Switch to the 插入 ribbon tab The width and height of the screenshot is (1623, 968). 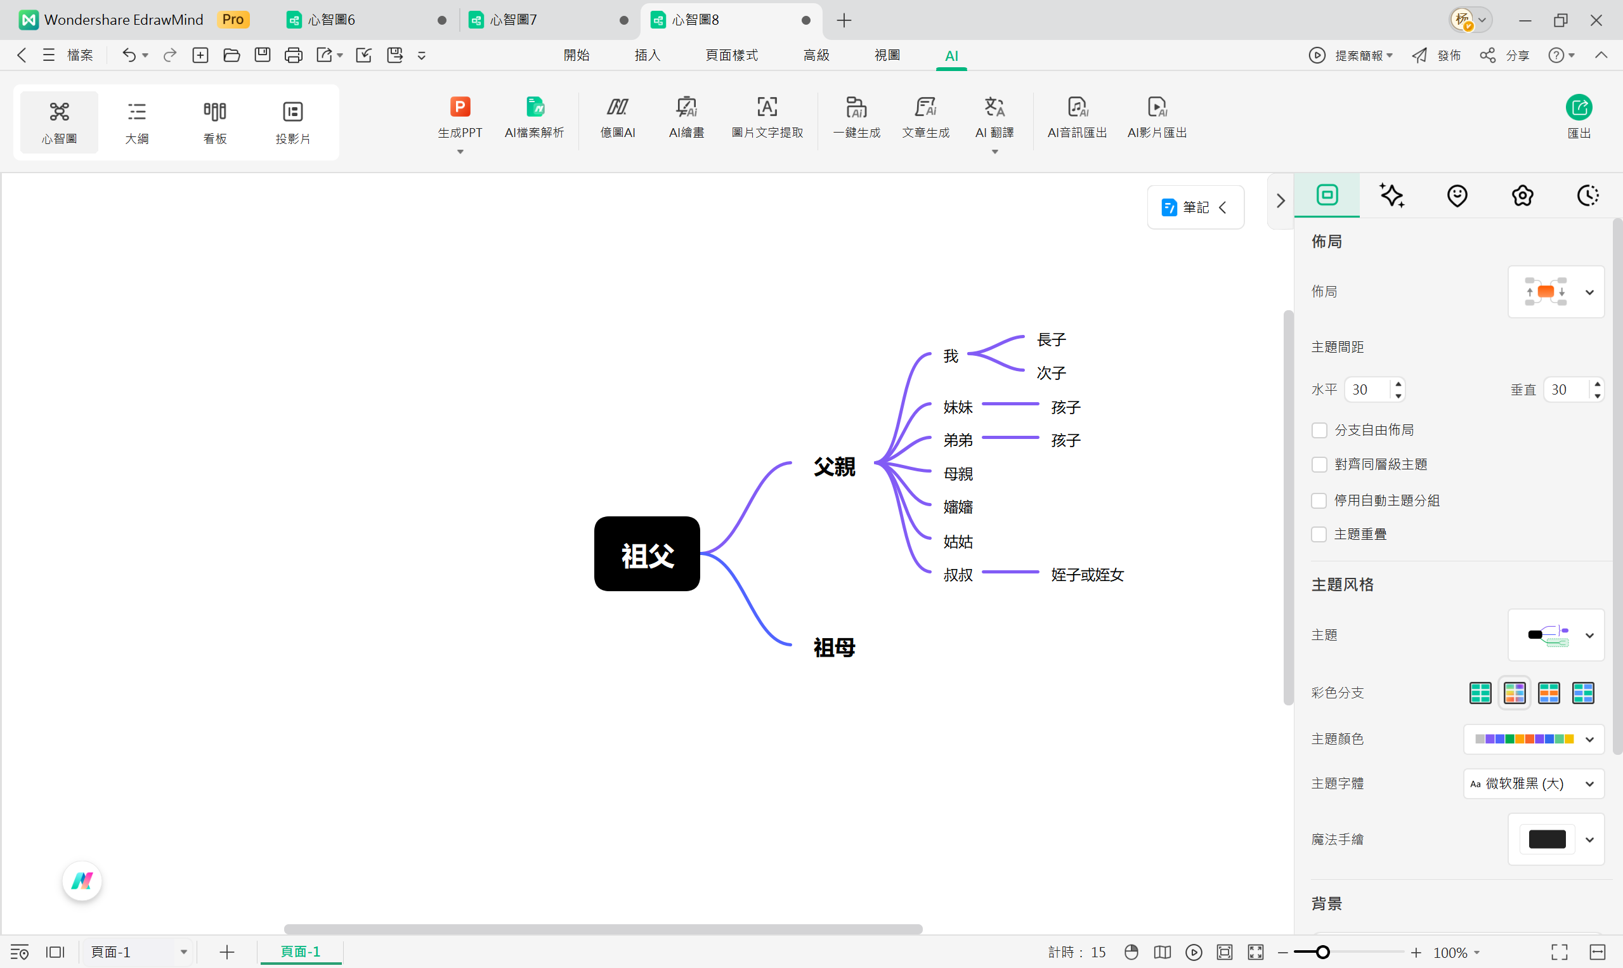coord(647,55)
